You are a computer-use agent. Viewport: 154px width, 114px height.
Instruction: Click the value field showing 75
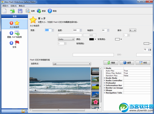tap(146, 50)
